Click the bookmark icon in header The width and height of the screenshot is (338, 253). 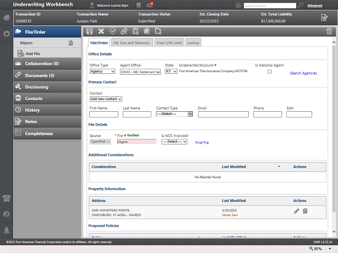coord(138,5)
